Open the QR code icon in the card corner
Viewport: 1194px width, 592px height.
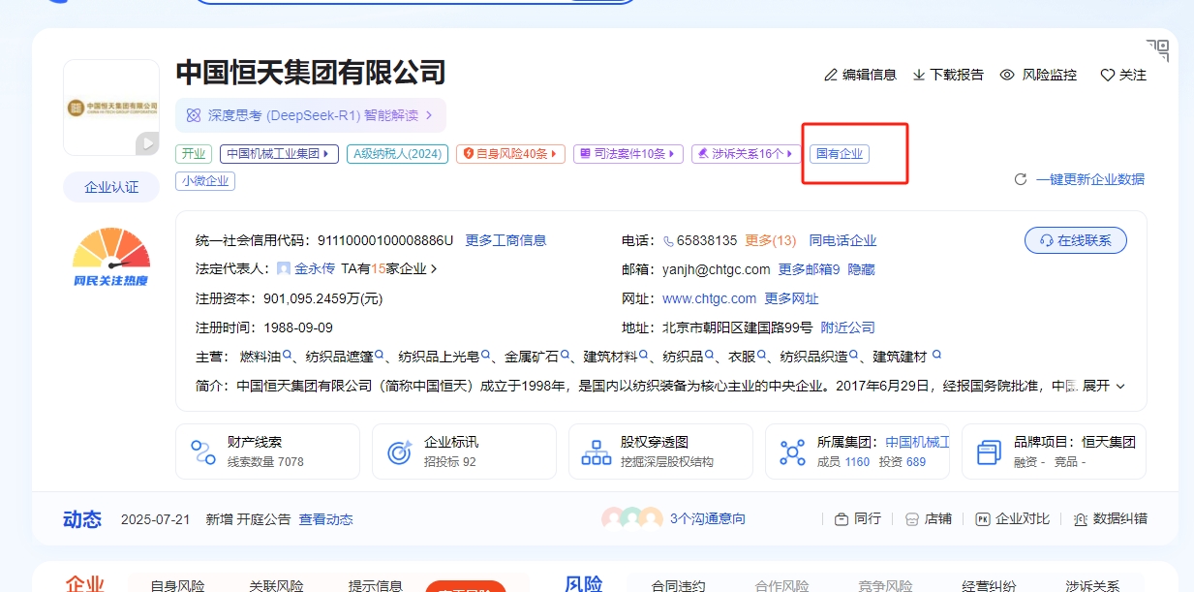[x=1158, y=50]
